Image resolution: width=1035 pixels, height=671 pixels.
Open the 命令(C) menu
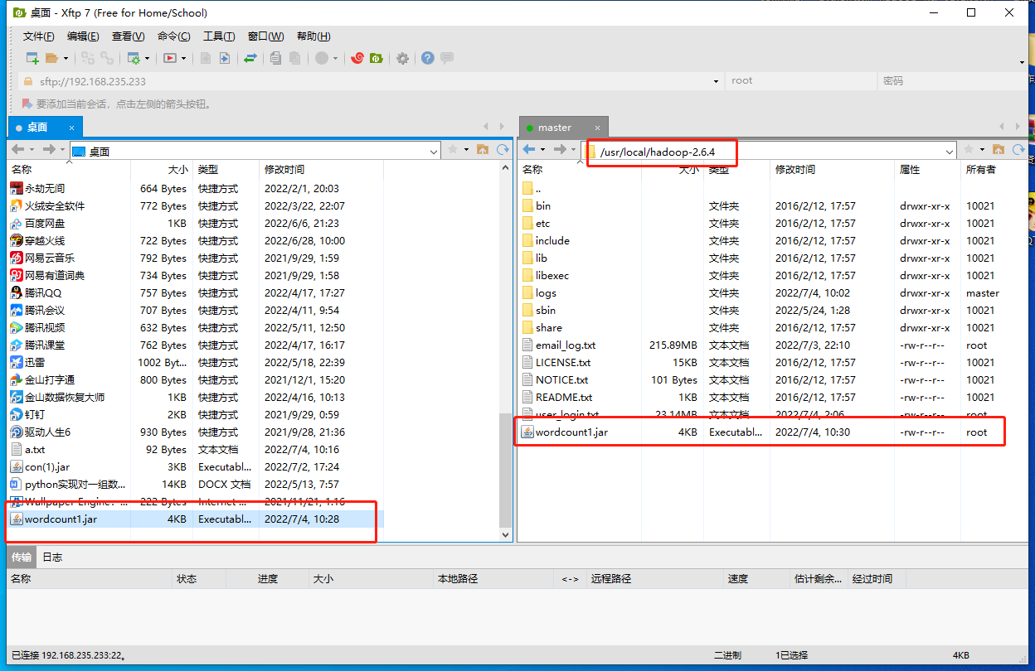pyautogui.click(x=173, y=36)
